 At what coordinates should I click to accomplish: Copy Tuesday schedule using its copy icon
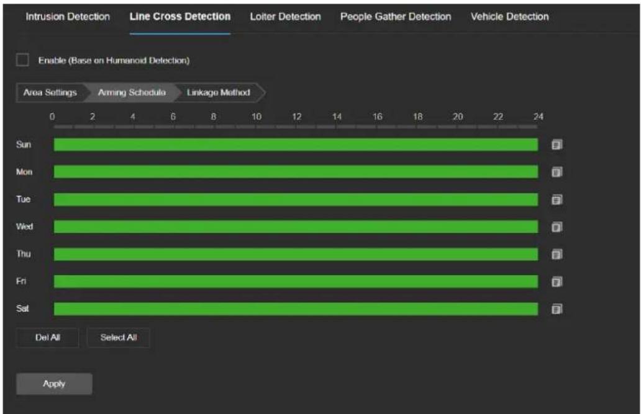point(557,200)
